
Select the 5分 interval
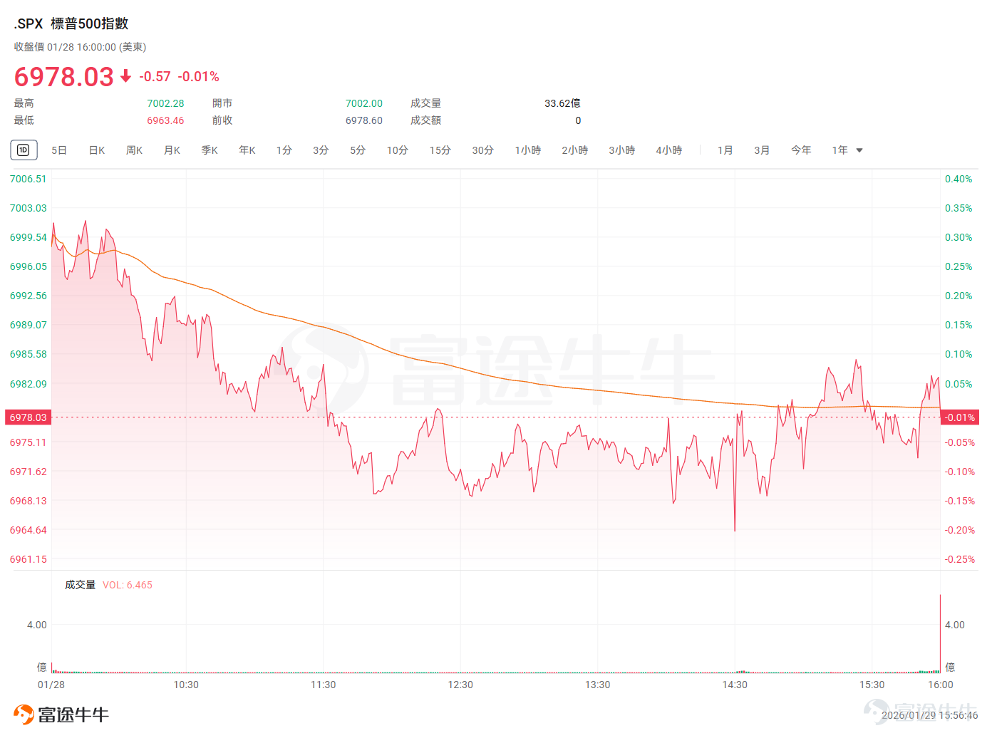358,150
